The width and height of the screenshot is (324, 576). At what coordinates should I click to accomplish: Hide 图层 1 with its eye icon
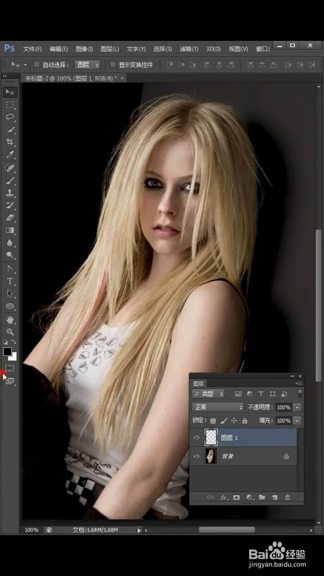pyautogui.click(x=196, y=437)
